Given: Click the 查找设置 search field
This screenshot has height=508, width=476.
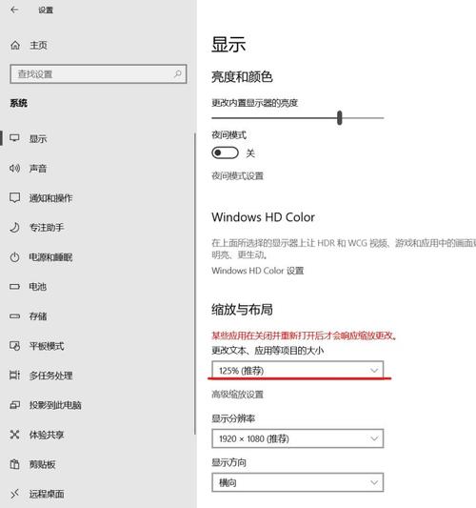Looking at the screenshot, I should [98, 74].
